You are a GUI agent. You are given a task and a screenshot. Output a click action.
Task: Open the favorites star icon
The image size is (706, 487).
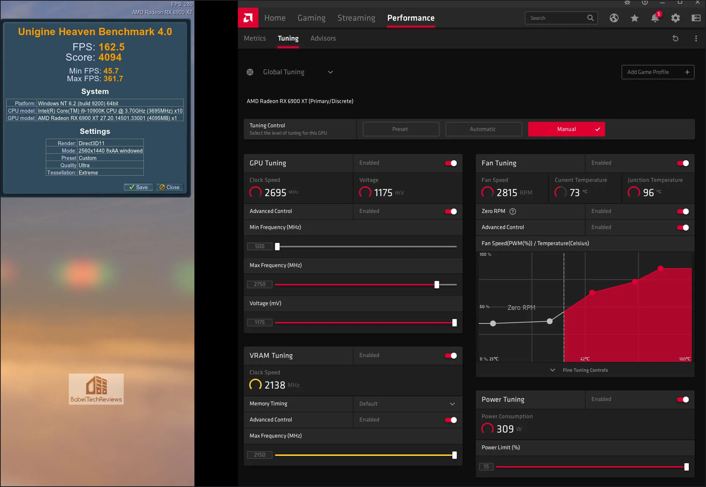click(635, 18)
